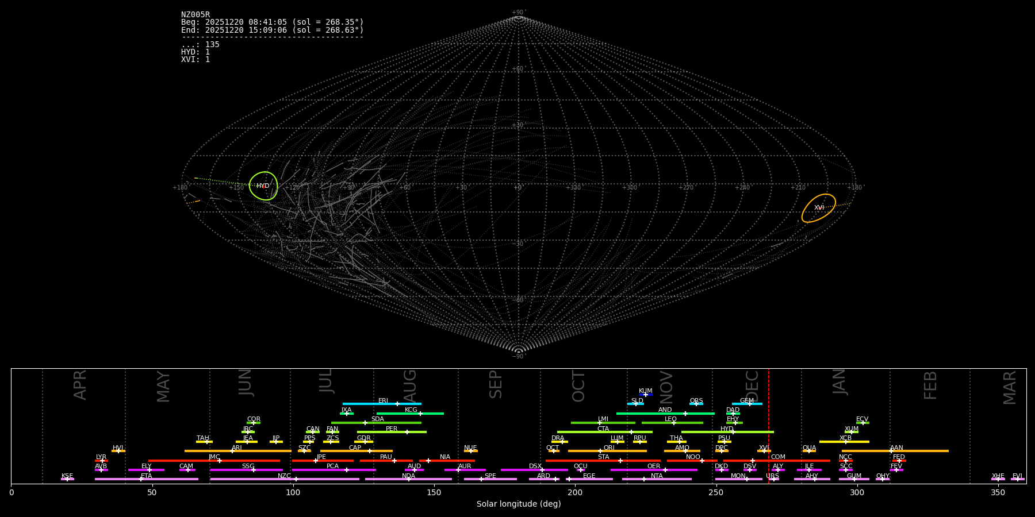Click the ECV shower label
Image resolution: width=1035 pixels, height=517 pixels.
pyautogui.click(x=862, y=419)
